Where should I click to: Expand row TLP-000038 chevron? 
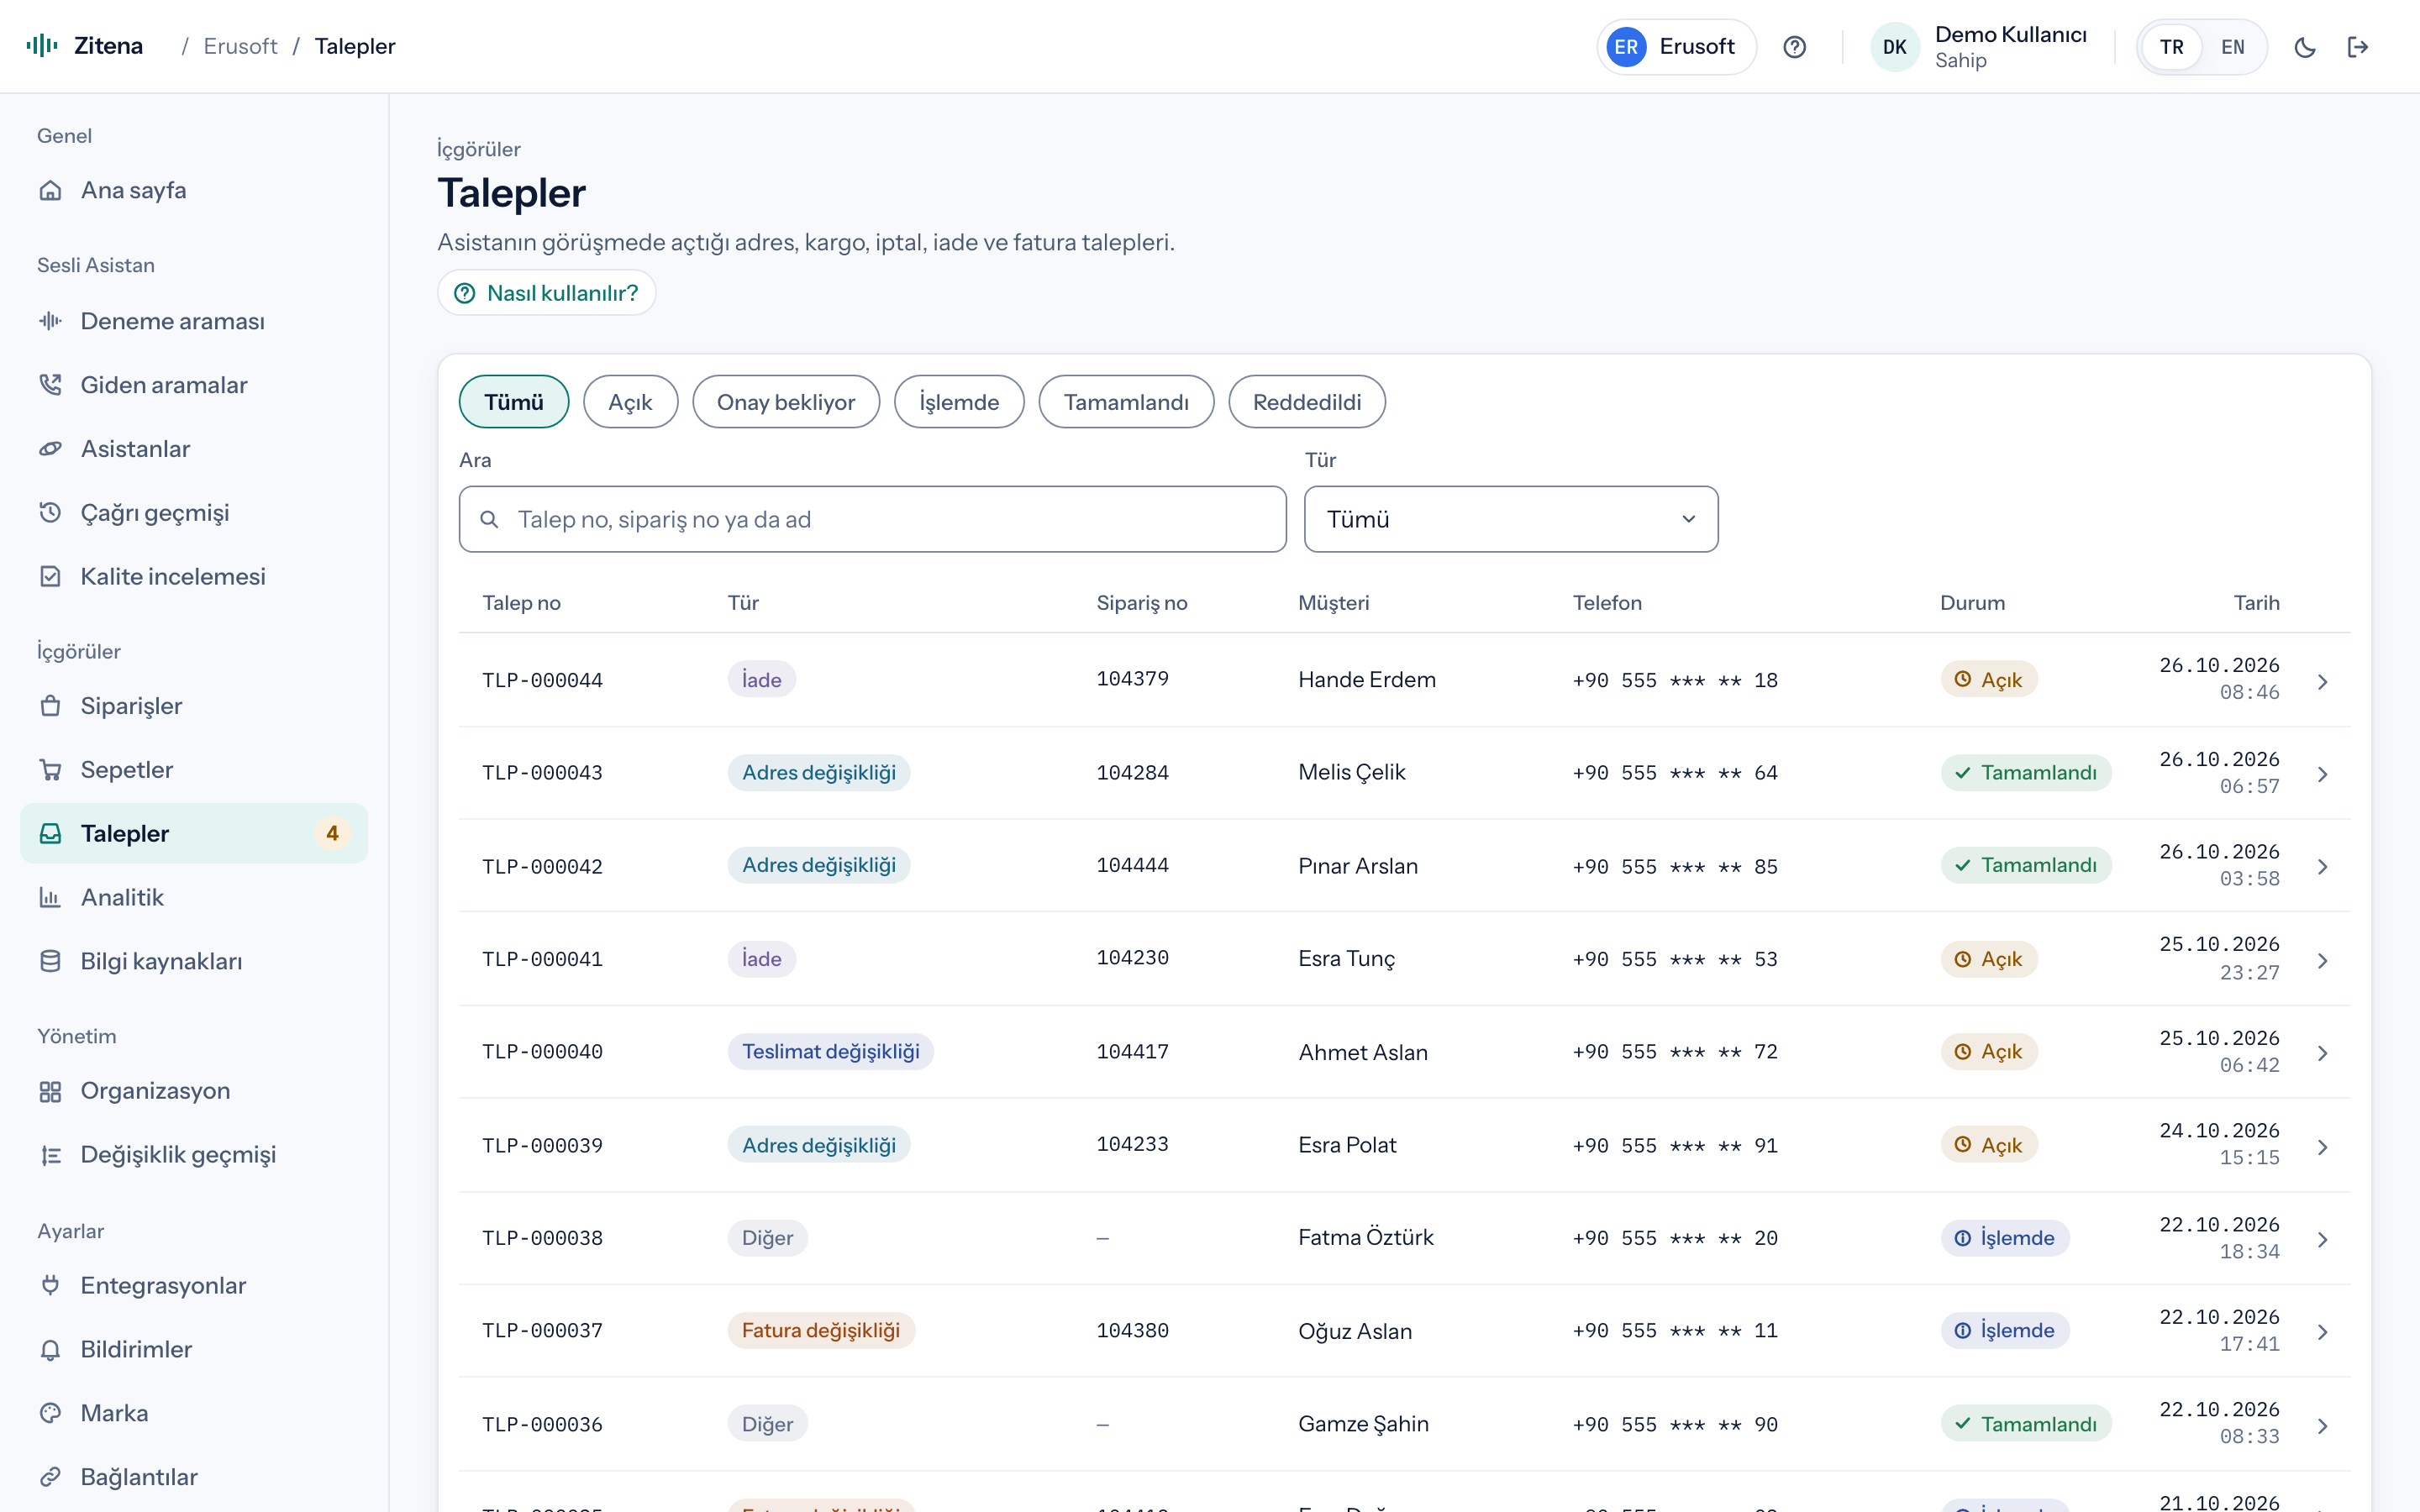click(x=2322, y=1239)
